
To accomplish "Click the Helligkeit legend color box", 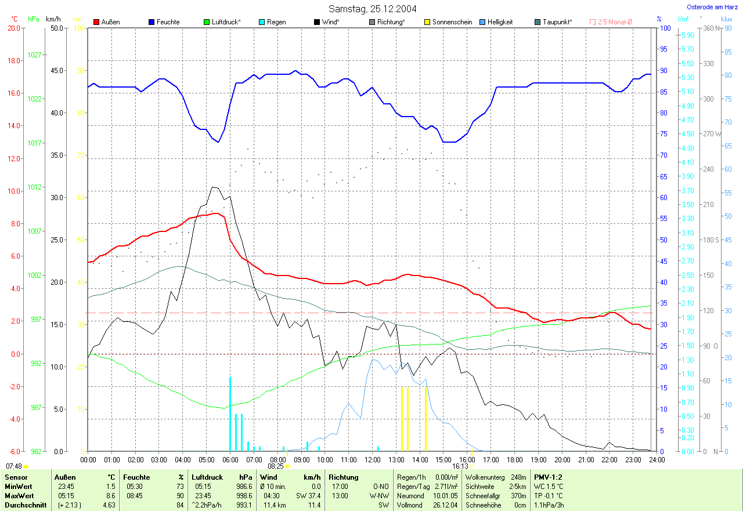I will 482,22.
